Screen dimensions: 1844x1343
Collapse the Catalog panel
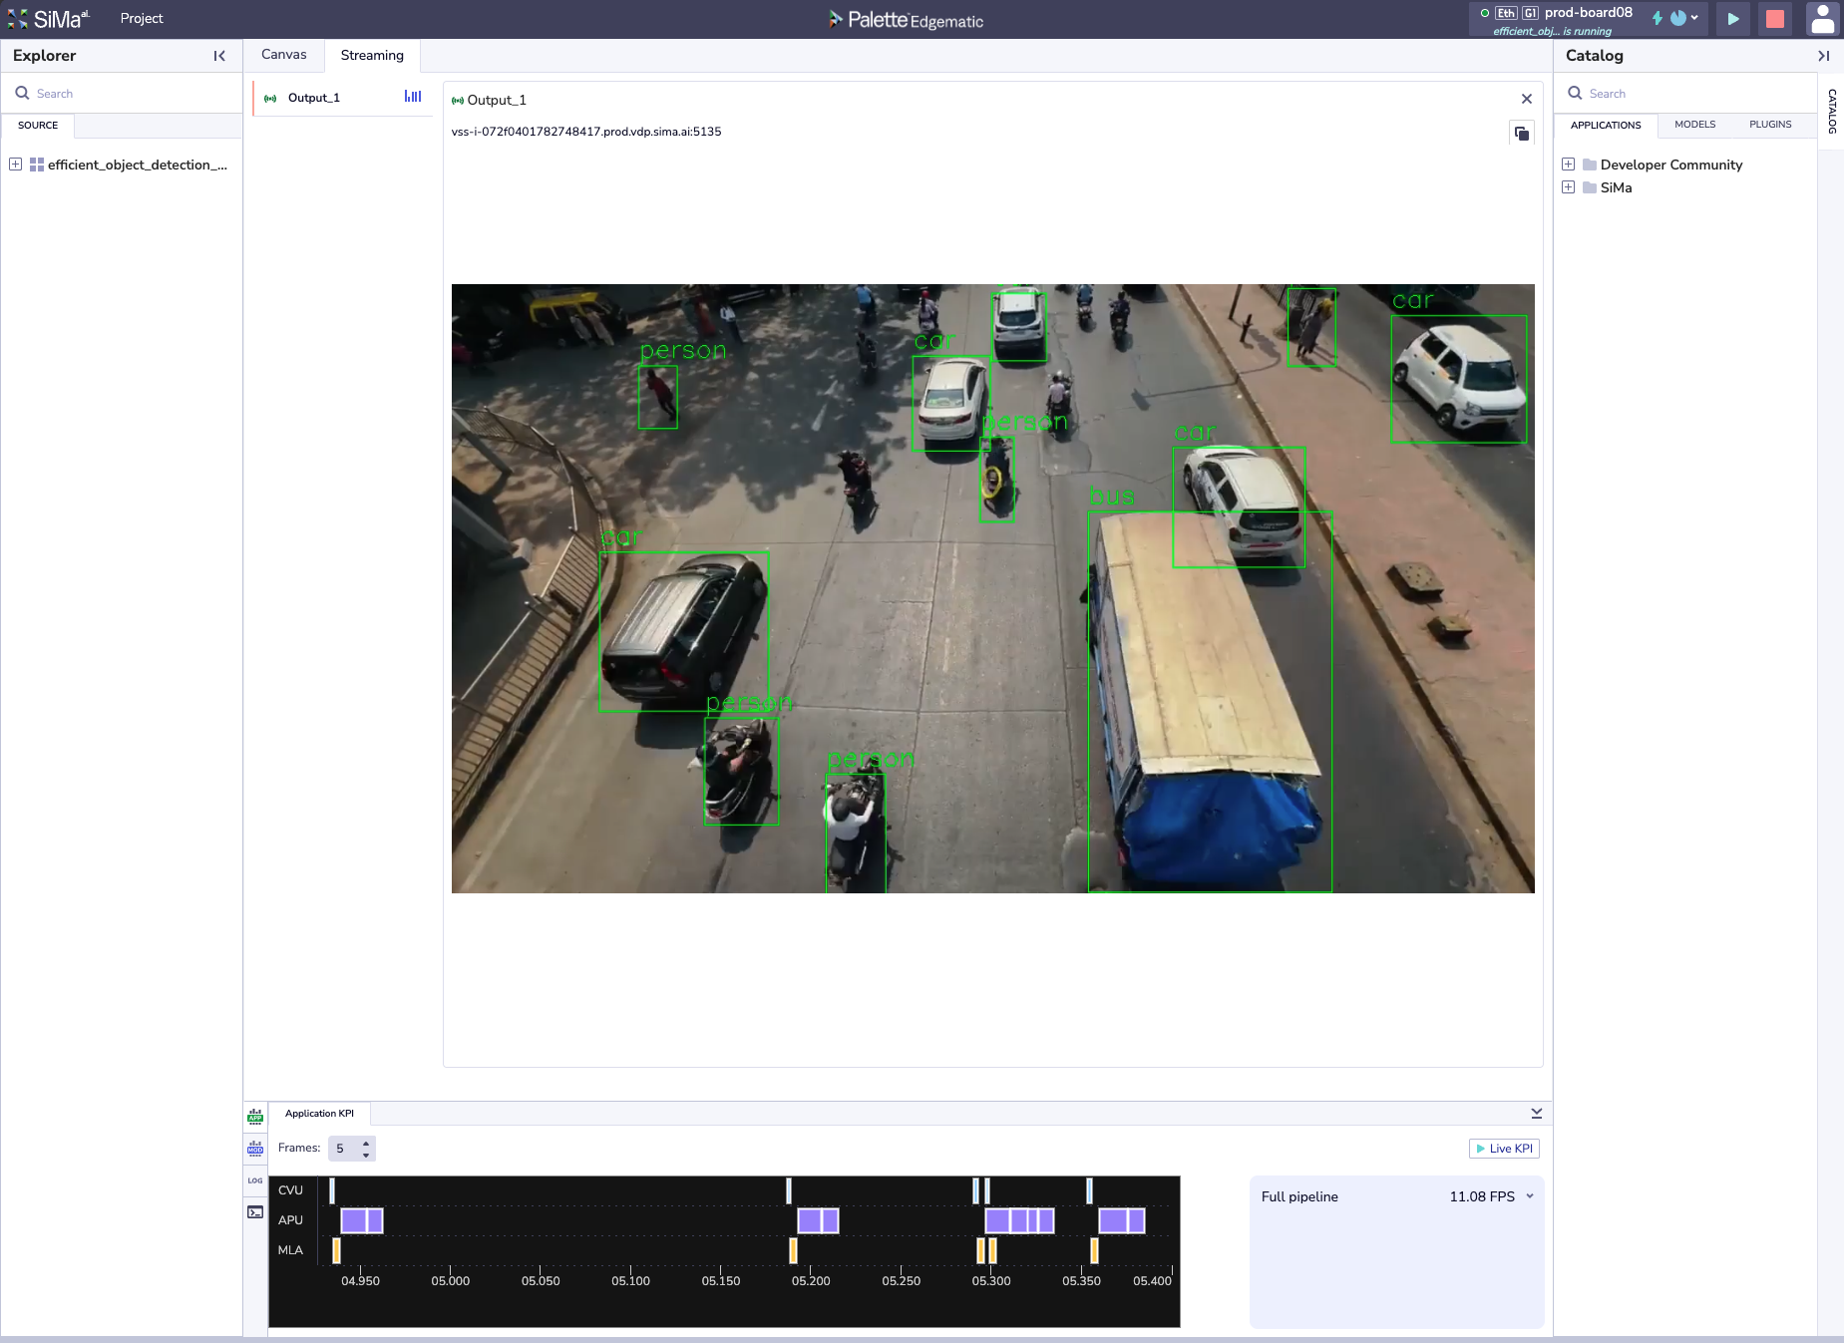[x=1823, y=56]
